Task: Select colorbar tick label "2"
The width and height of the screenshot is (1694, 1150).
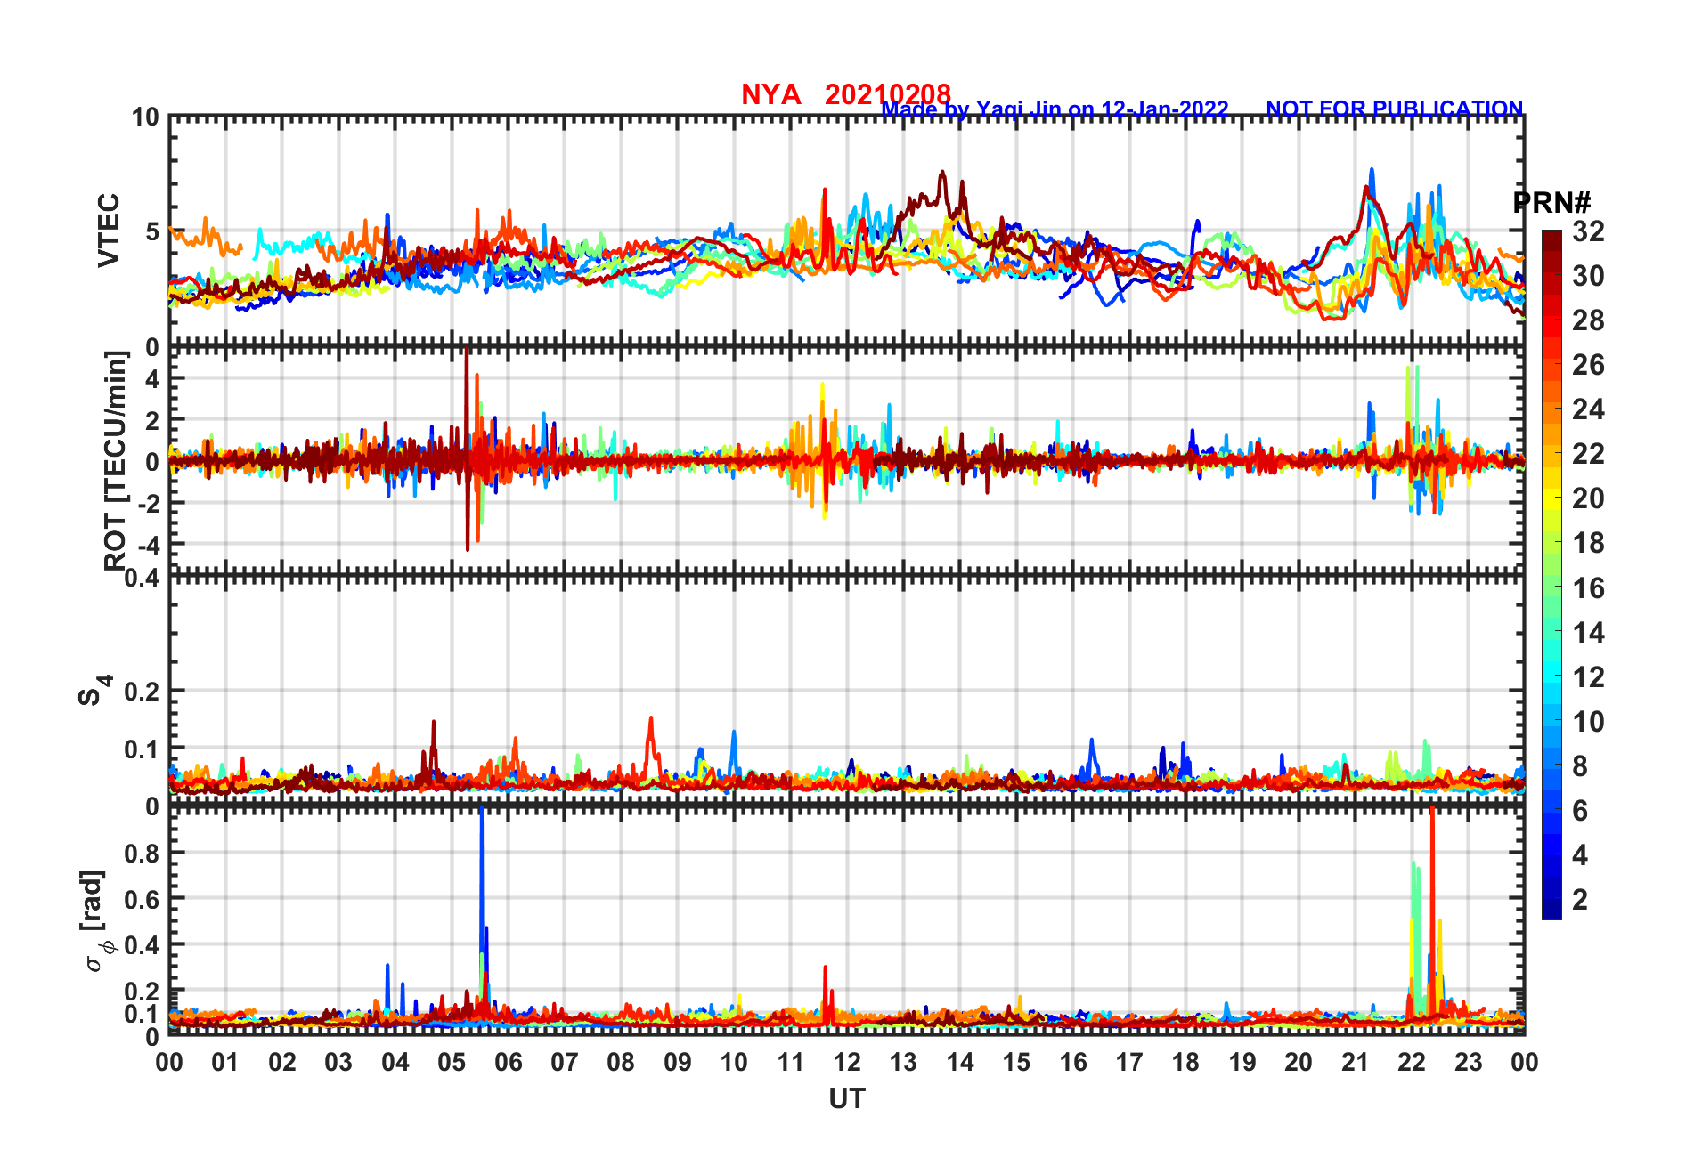Action: tap(1580, 900)
